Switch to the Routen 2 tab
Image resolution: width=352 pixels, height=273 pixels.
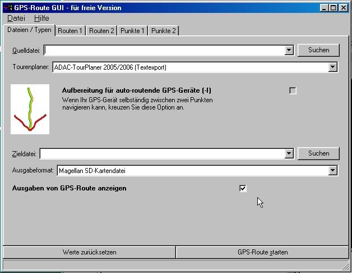(x=101, y=30)
